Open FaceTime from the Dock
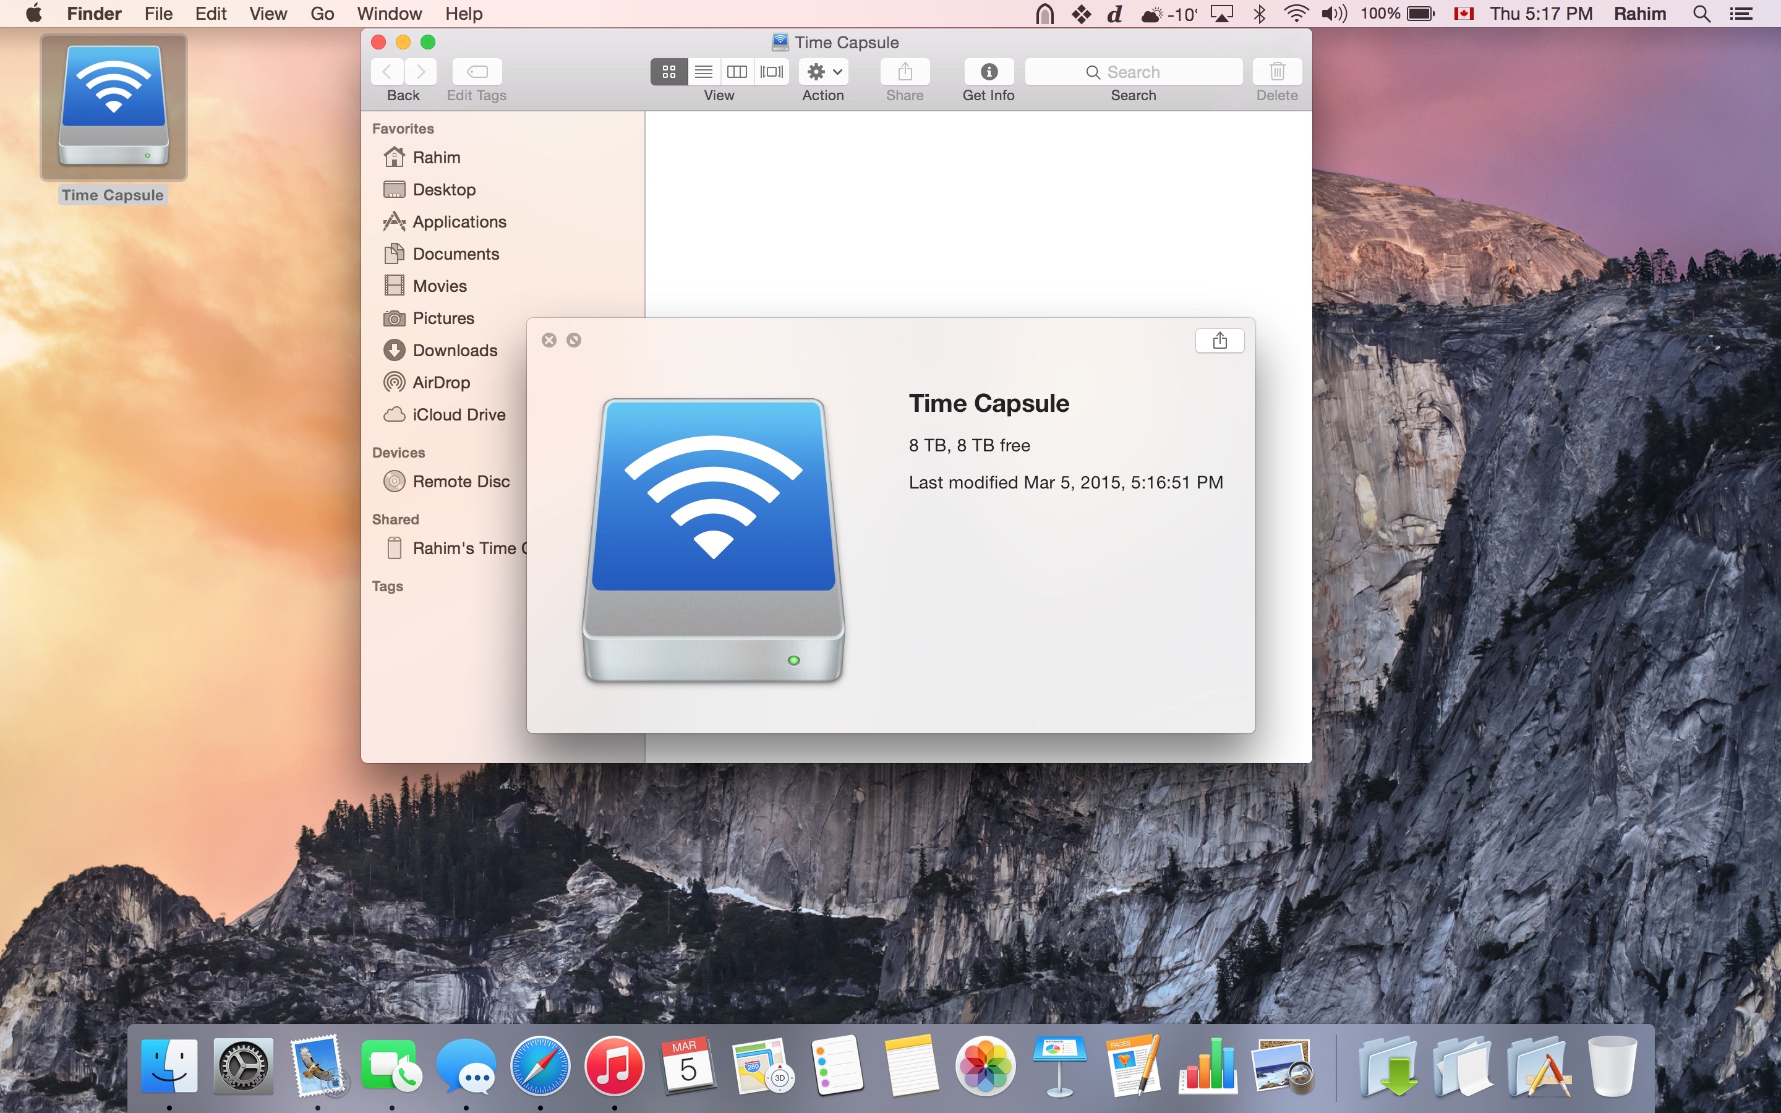 point(391,1066)
